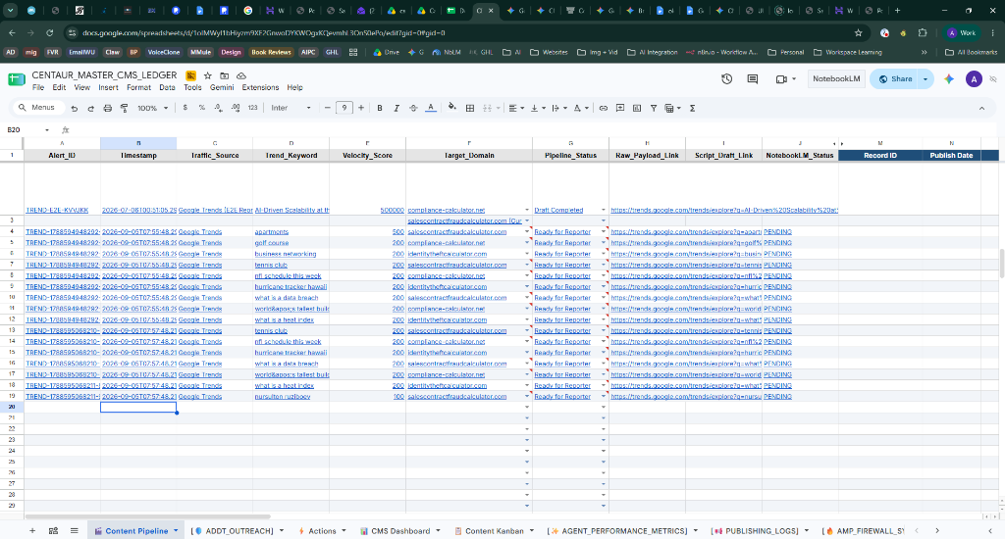
Task: Toggle italic formatting
Action: click(x=397, y=108)
